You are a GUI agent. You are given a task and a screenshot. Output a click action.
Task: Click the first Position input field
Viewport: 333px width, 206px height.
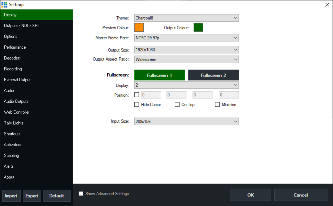pos(151,95)
